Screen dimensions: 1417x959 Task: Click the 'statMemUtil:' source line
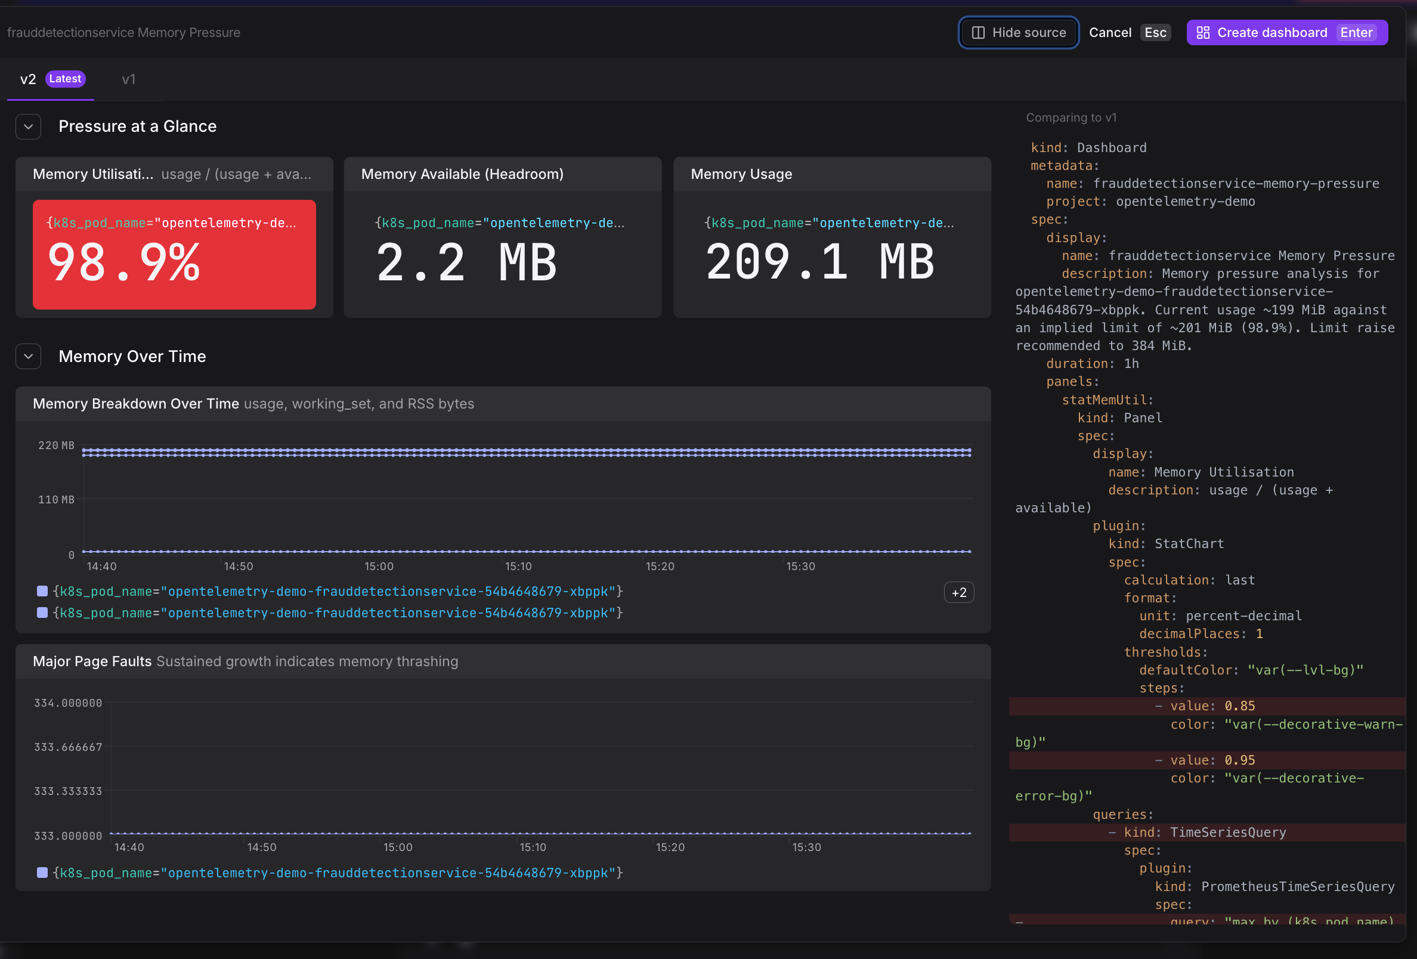click(1107, 400)
